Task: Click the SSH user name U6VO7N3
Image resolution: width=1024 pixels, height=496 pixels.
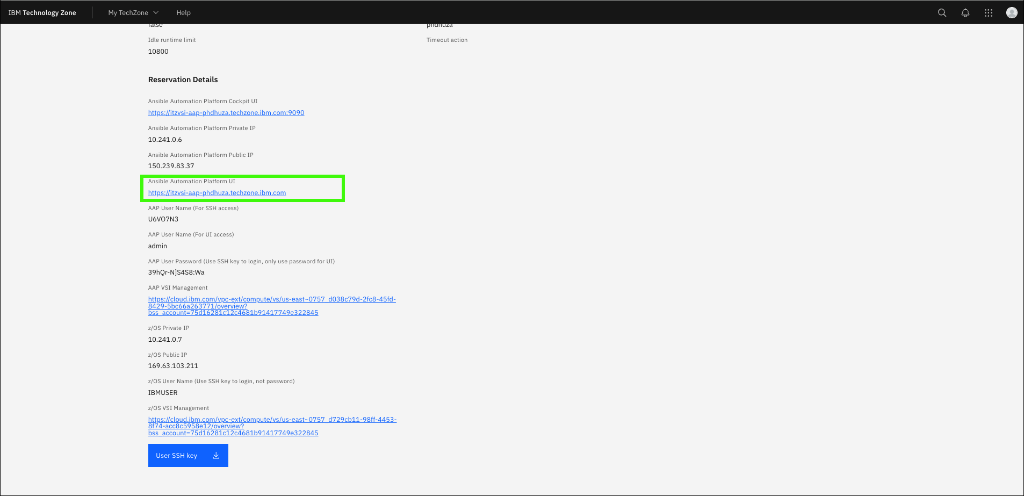Action: (x=163, y=219)
